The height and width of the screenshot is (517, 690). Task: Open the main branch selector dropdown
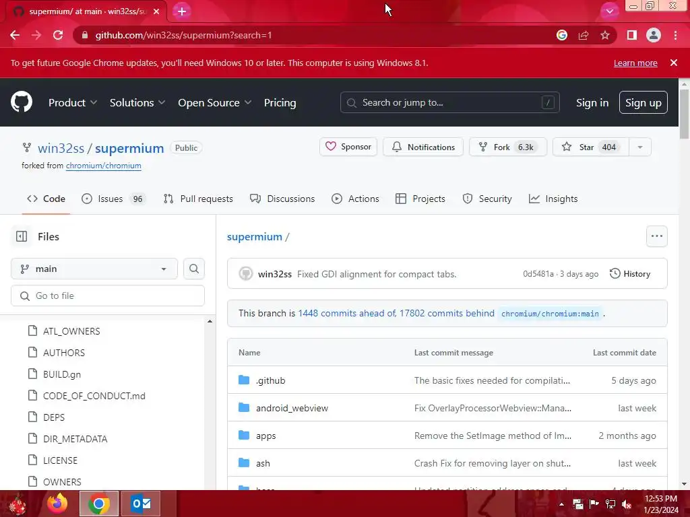tap(94, 269)
